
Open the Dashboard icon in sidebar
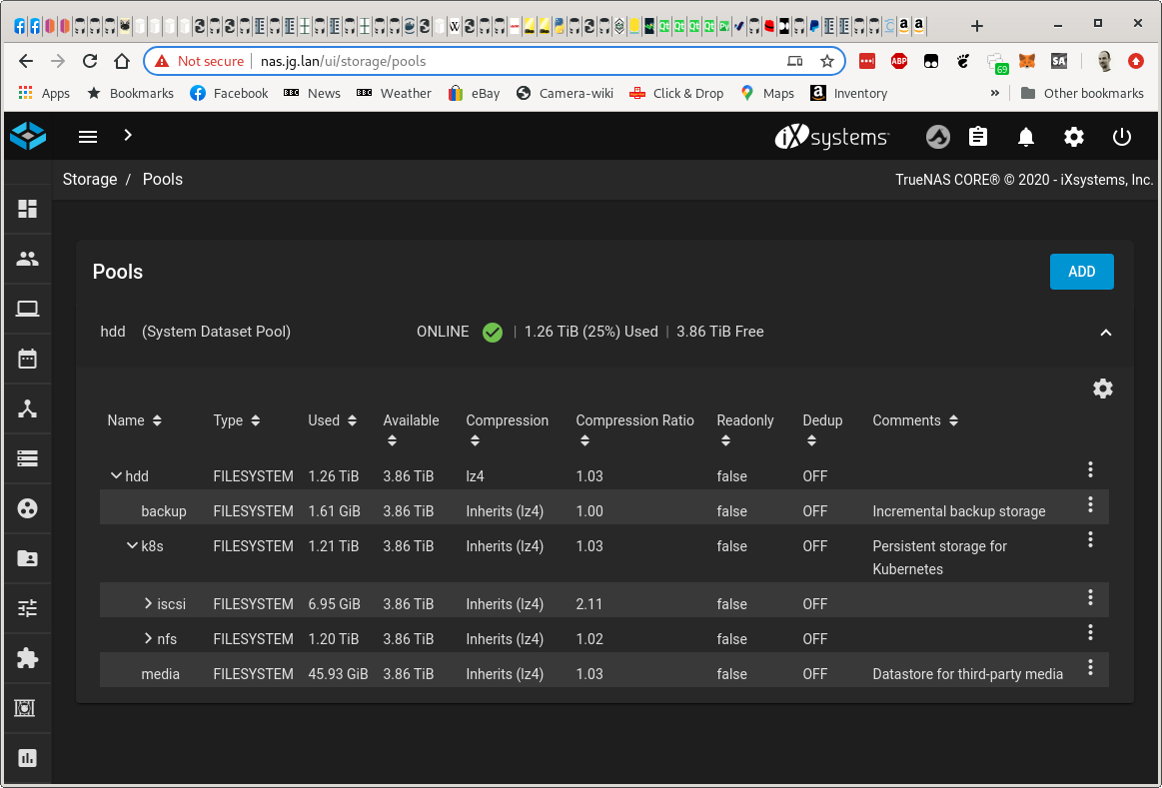[27, 209]
